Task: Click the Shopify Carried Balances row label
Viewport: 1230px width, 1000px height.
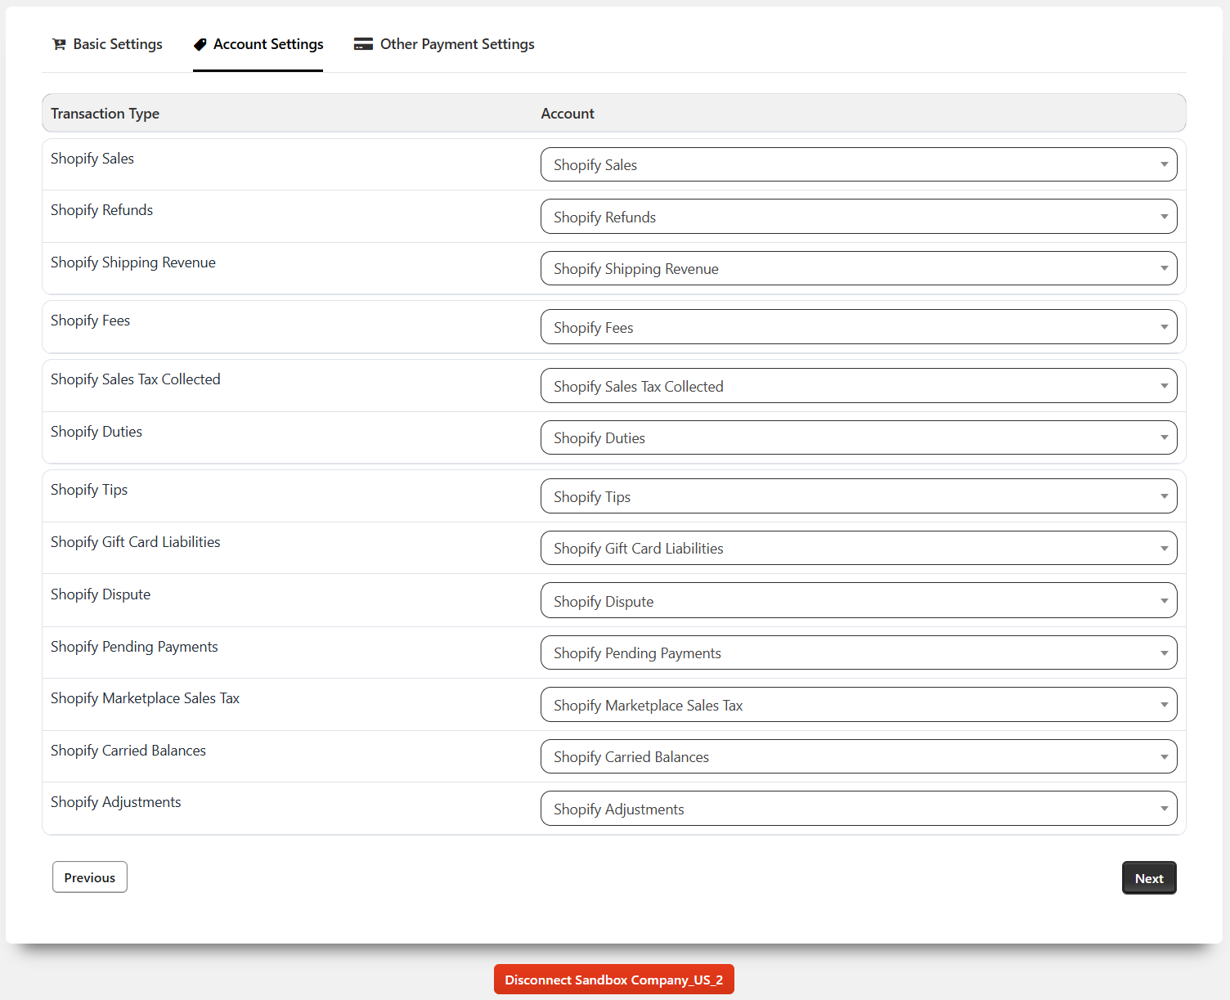Action: (128, 751)
